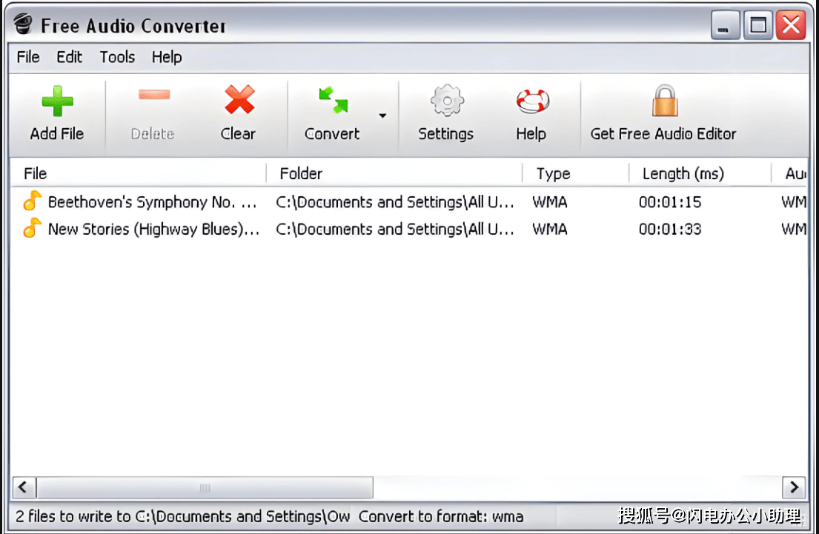Select the Beethoven's Symphony No. file name
Viewport: 819px width, 534px height.
tap(153, 202)
